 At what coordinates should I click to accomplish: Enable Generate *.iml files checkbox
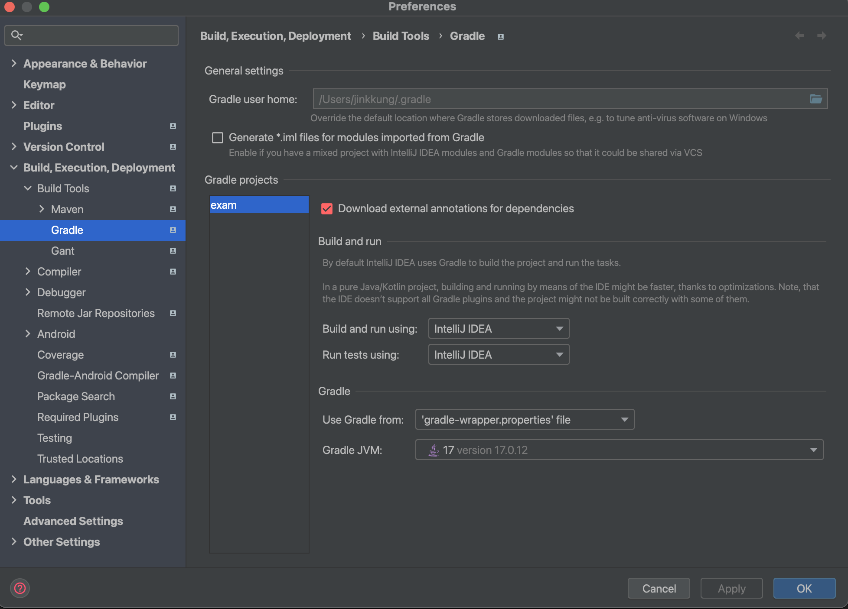click(218, 138)
